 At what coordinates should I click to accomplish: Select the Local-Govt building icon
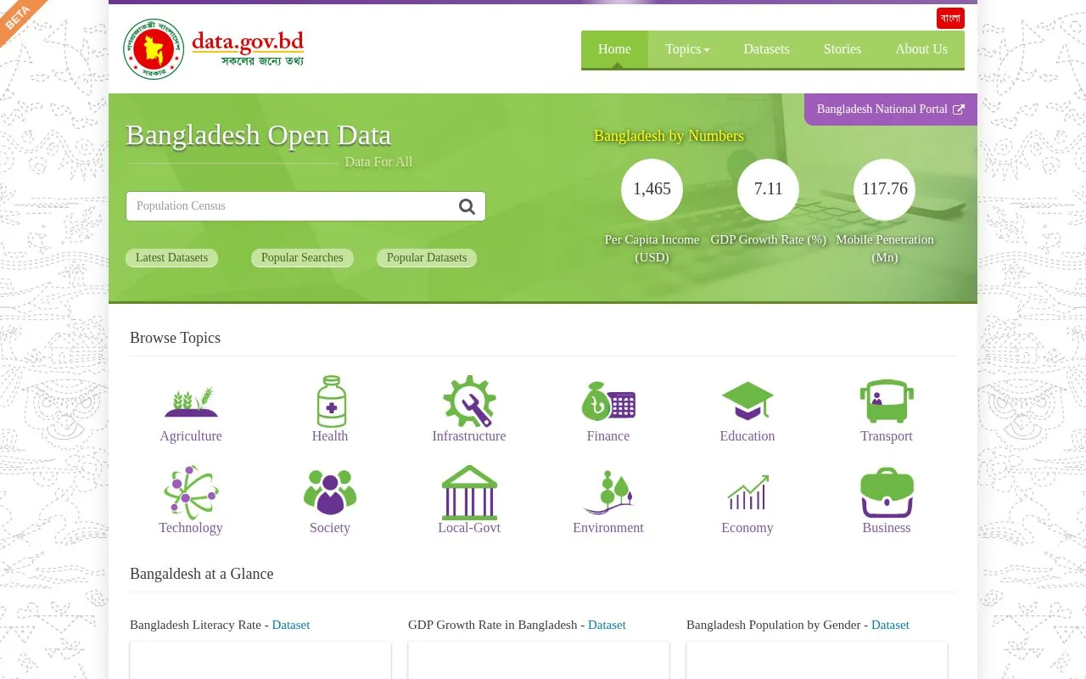click(x=469, y=492)
